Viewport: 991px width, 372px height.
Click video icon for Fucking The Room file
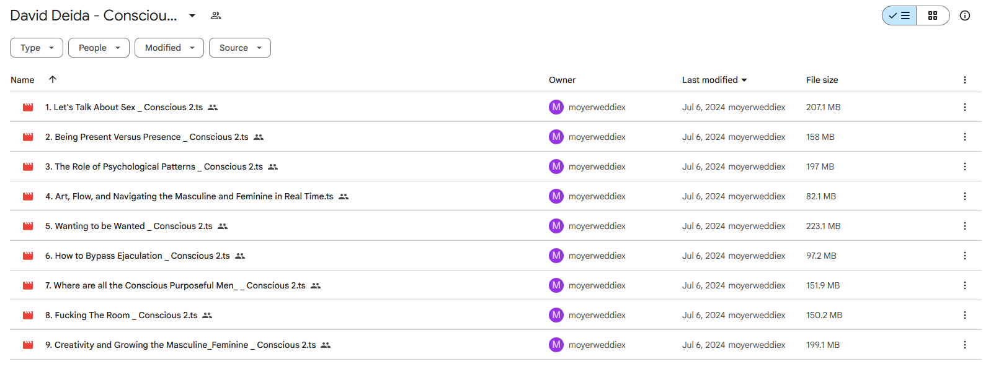click(28, 315)
